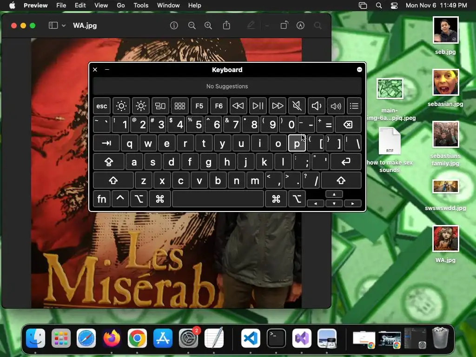Tap the space bar on on-screen keyboard

(218, 199)
